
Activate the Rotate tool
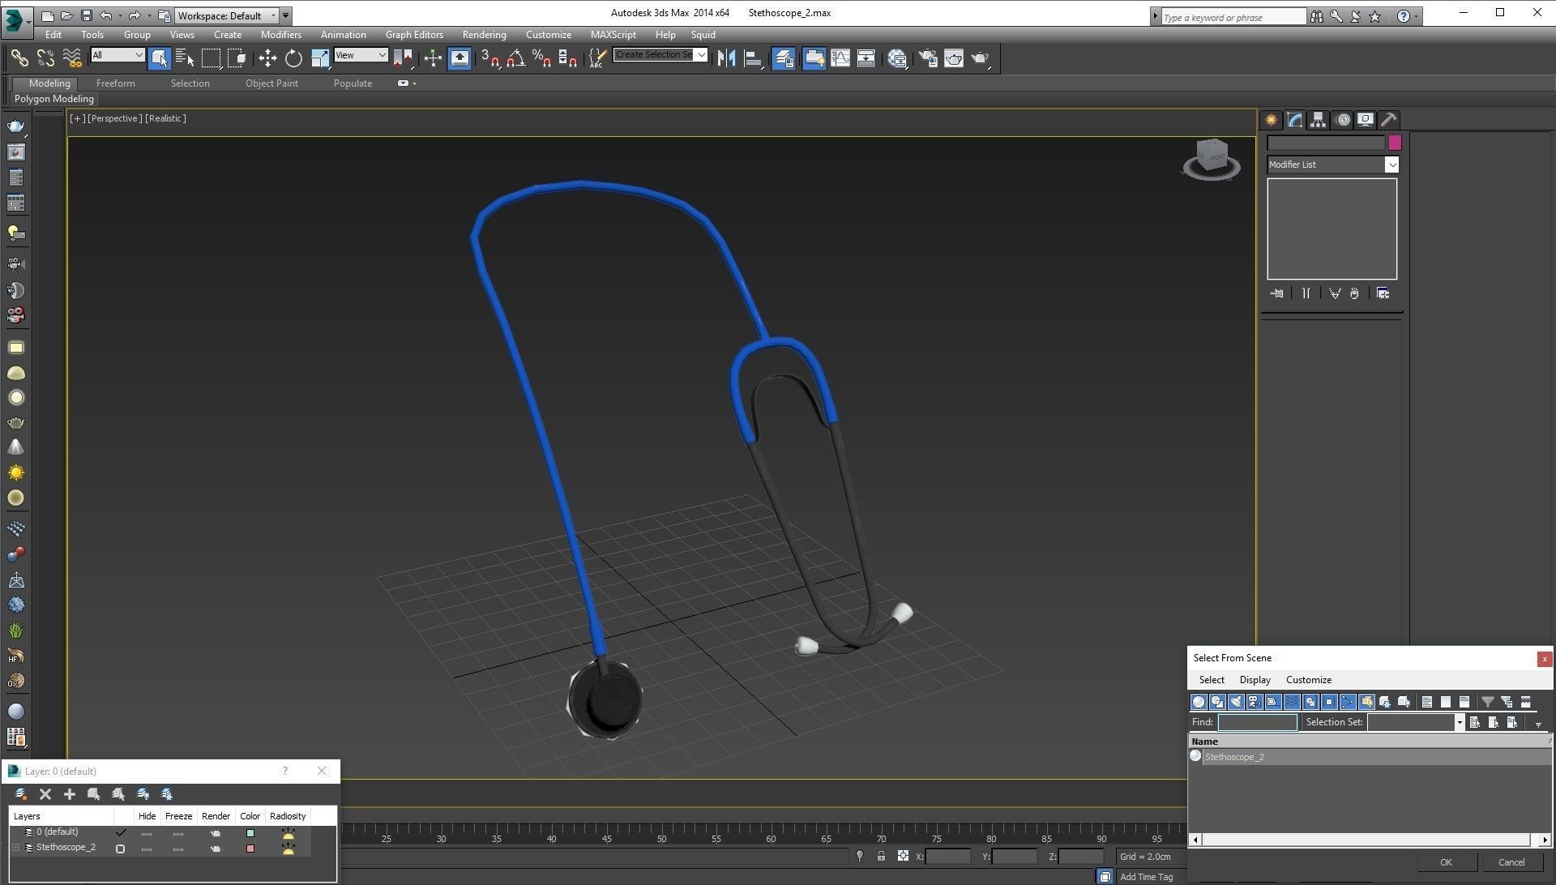[293, 58]
